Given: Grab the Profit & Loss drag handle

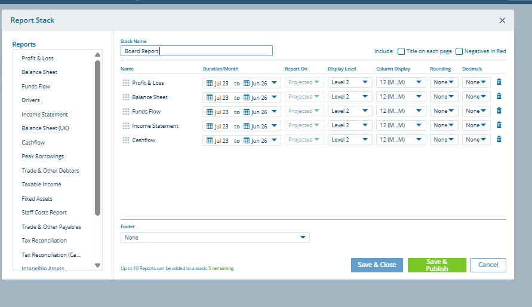Looking at the screenshot, I should click(x=126, y=83).
